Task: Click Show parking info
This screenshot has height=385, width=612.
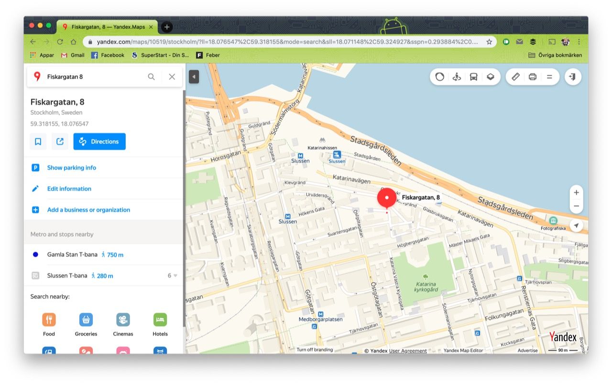Action: pyautogui.click(x=71, y=168)
